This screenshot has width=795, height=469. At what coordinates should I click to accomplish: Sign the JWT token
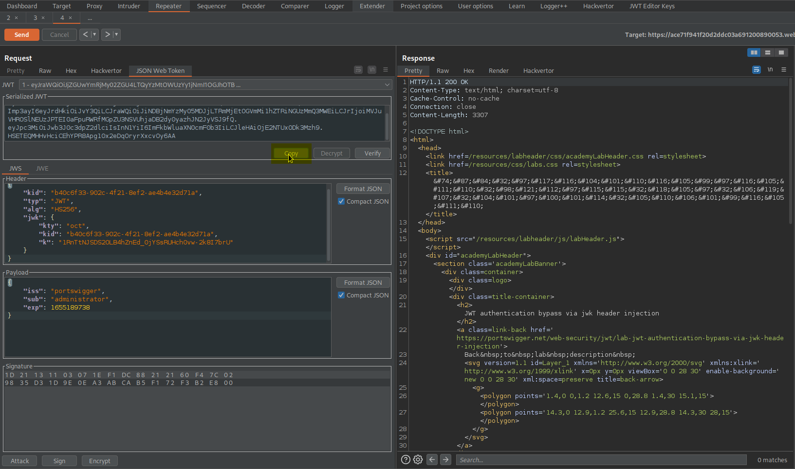pyautogui.click(x=59, y=461)
